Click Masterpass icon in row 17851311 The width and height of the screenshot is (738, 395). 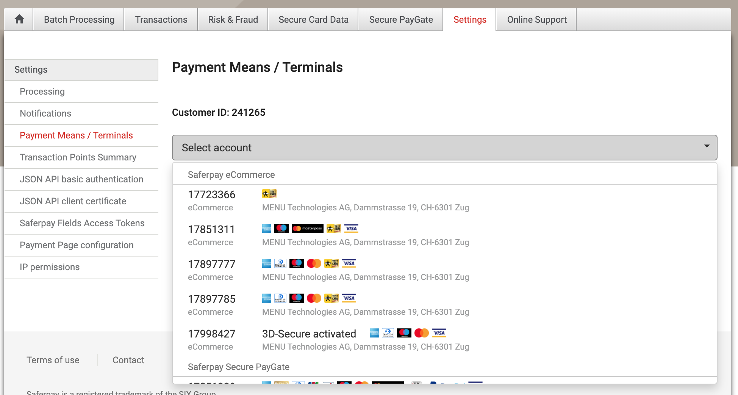tap(308, 229)
